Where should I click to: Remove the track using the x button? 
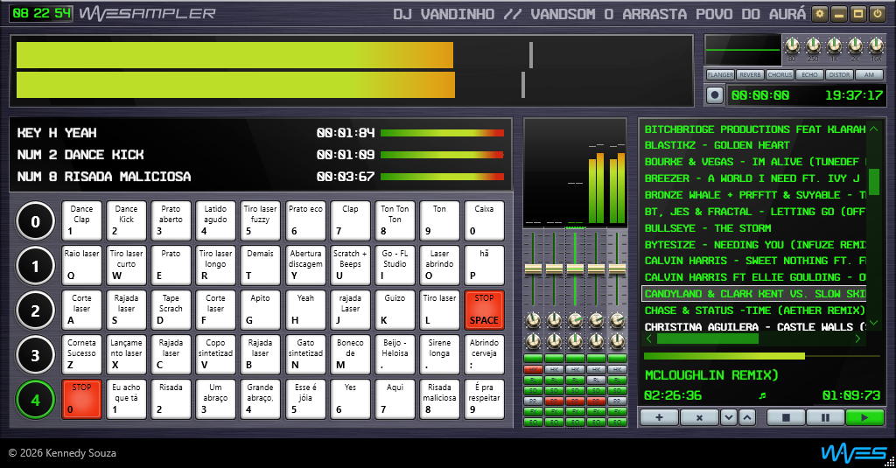click(699, 418)
